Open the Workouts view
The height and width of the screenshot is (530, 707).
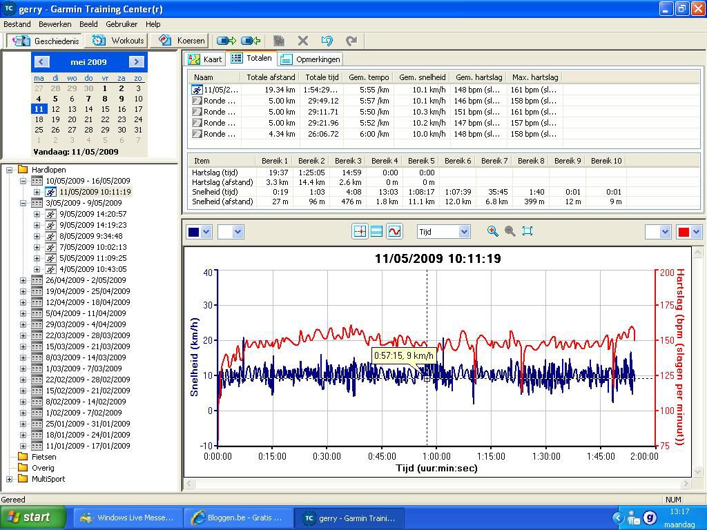117,41
